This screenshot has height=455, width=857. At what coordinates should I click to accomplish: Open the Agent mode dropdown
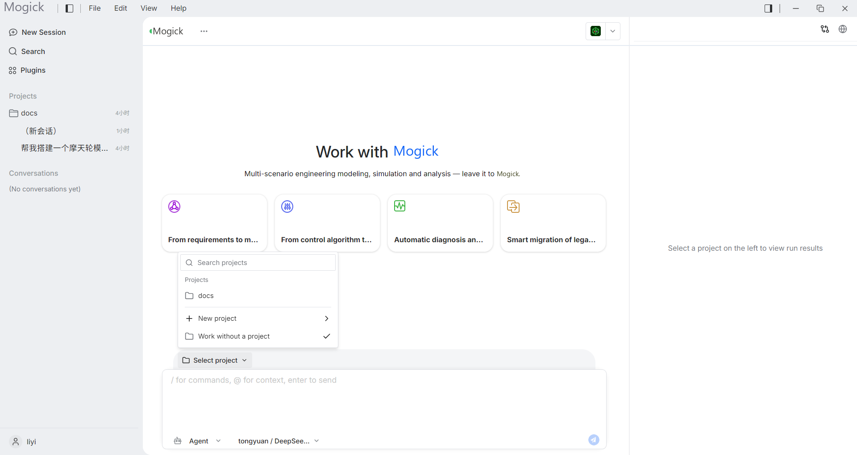205,441
